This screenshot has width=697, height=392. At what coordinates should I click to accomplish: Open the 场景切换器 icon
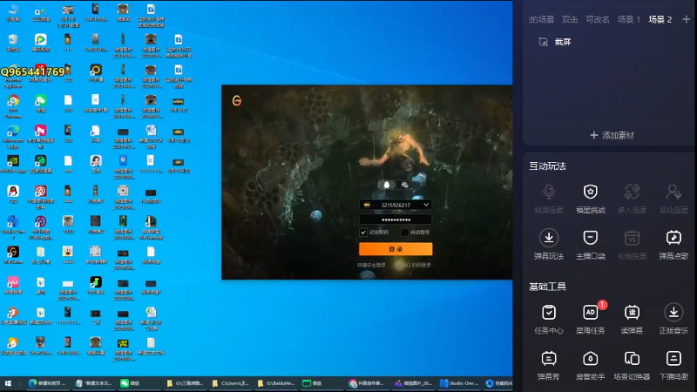[x=633, y=359]
